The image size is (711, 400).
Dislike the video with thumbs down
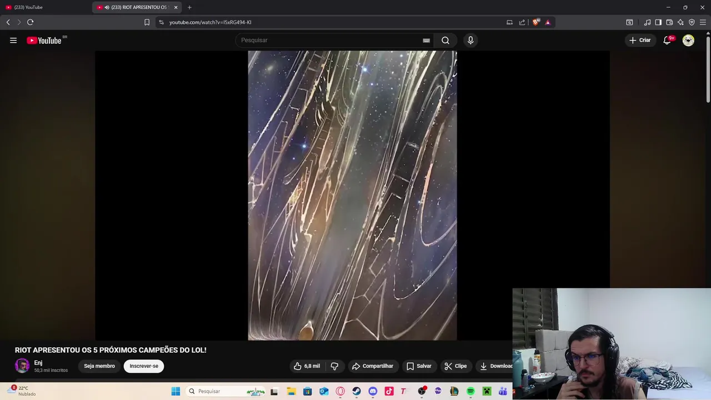click(334, 366)
